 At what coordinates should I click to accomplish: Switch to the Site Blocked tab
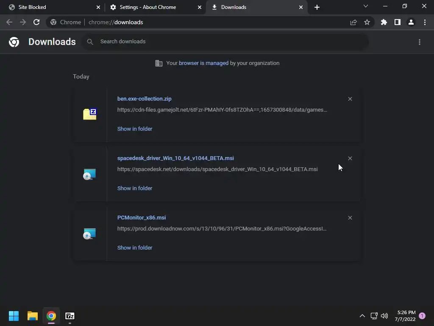click(x=53, y=7)
